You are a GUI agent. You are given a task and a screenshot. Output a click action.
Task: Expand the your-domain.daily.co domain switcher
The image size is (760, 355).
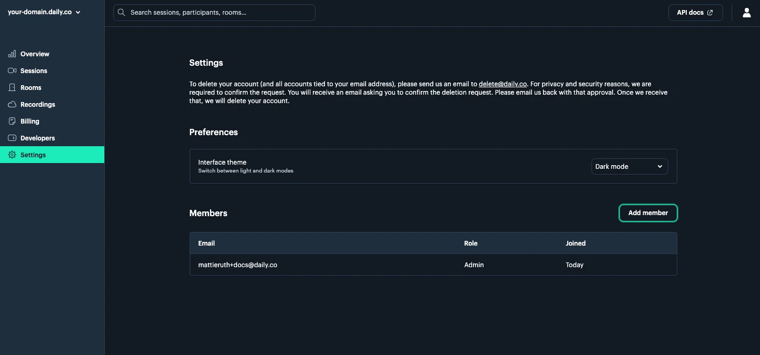[x=44, y=12]
